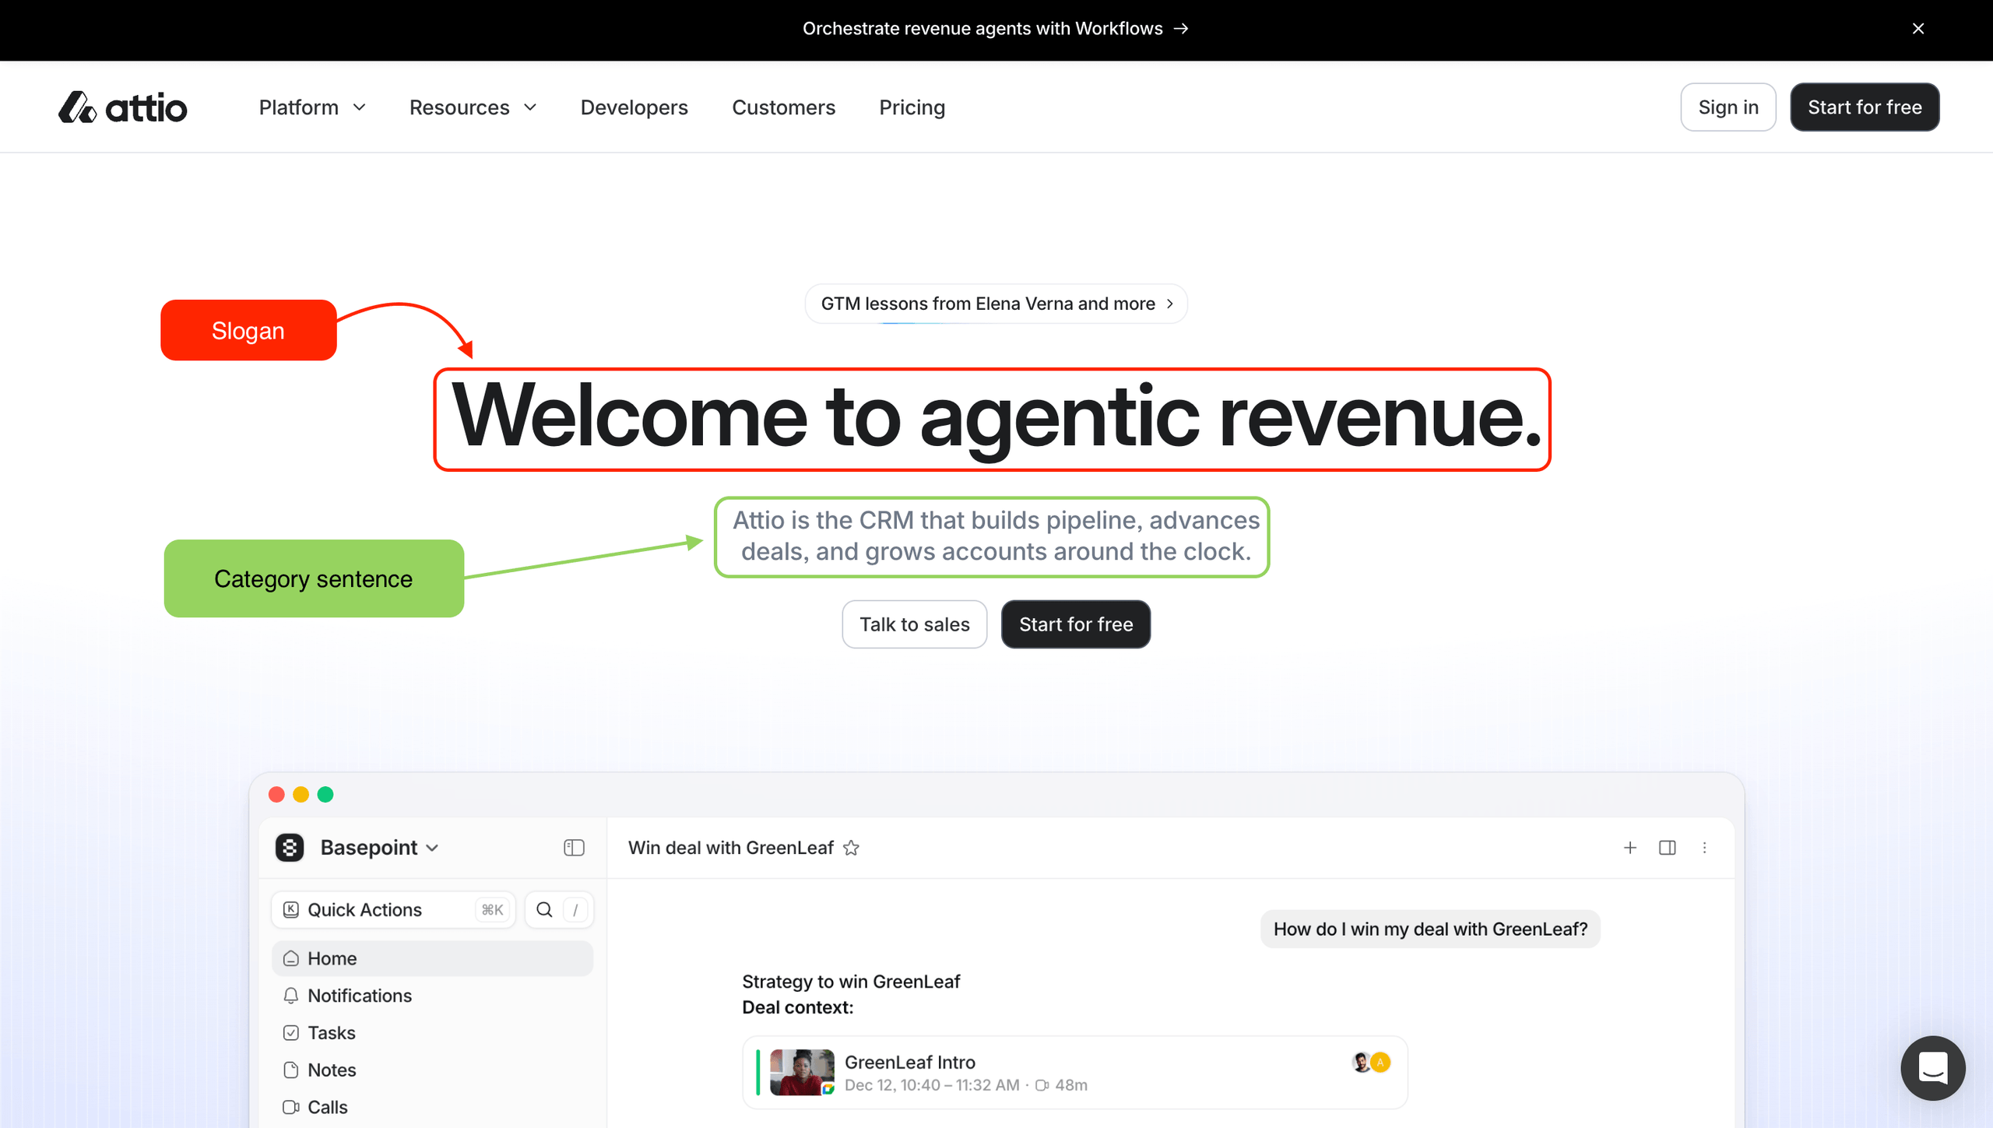This screenshot has width=1993, height=1128.
Task: Expand the Resources dropdown menu
Action: click(473, 107)
